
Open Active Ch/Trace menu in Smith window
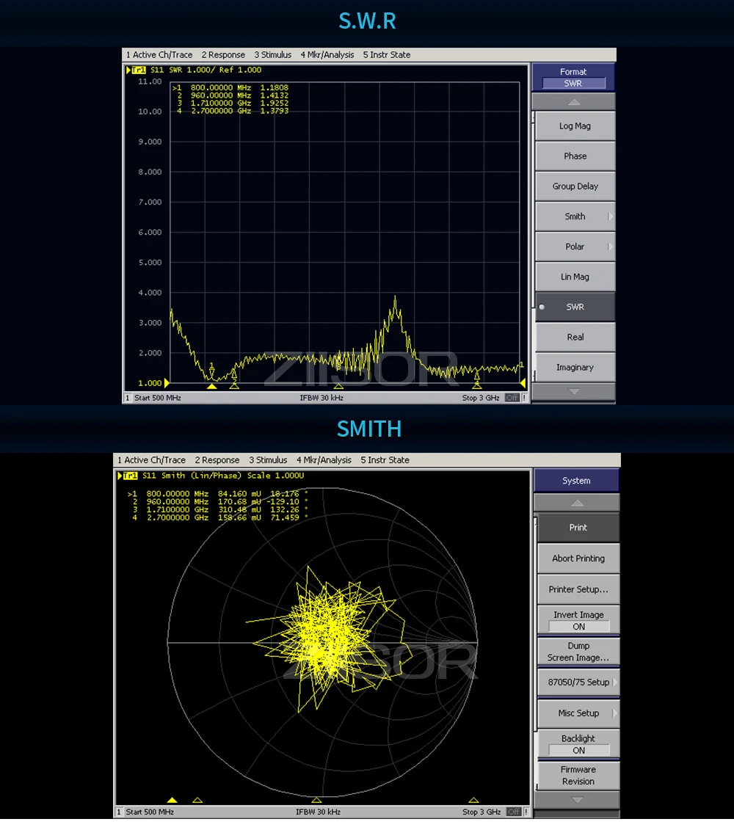pos(151,460)
